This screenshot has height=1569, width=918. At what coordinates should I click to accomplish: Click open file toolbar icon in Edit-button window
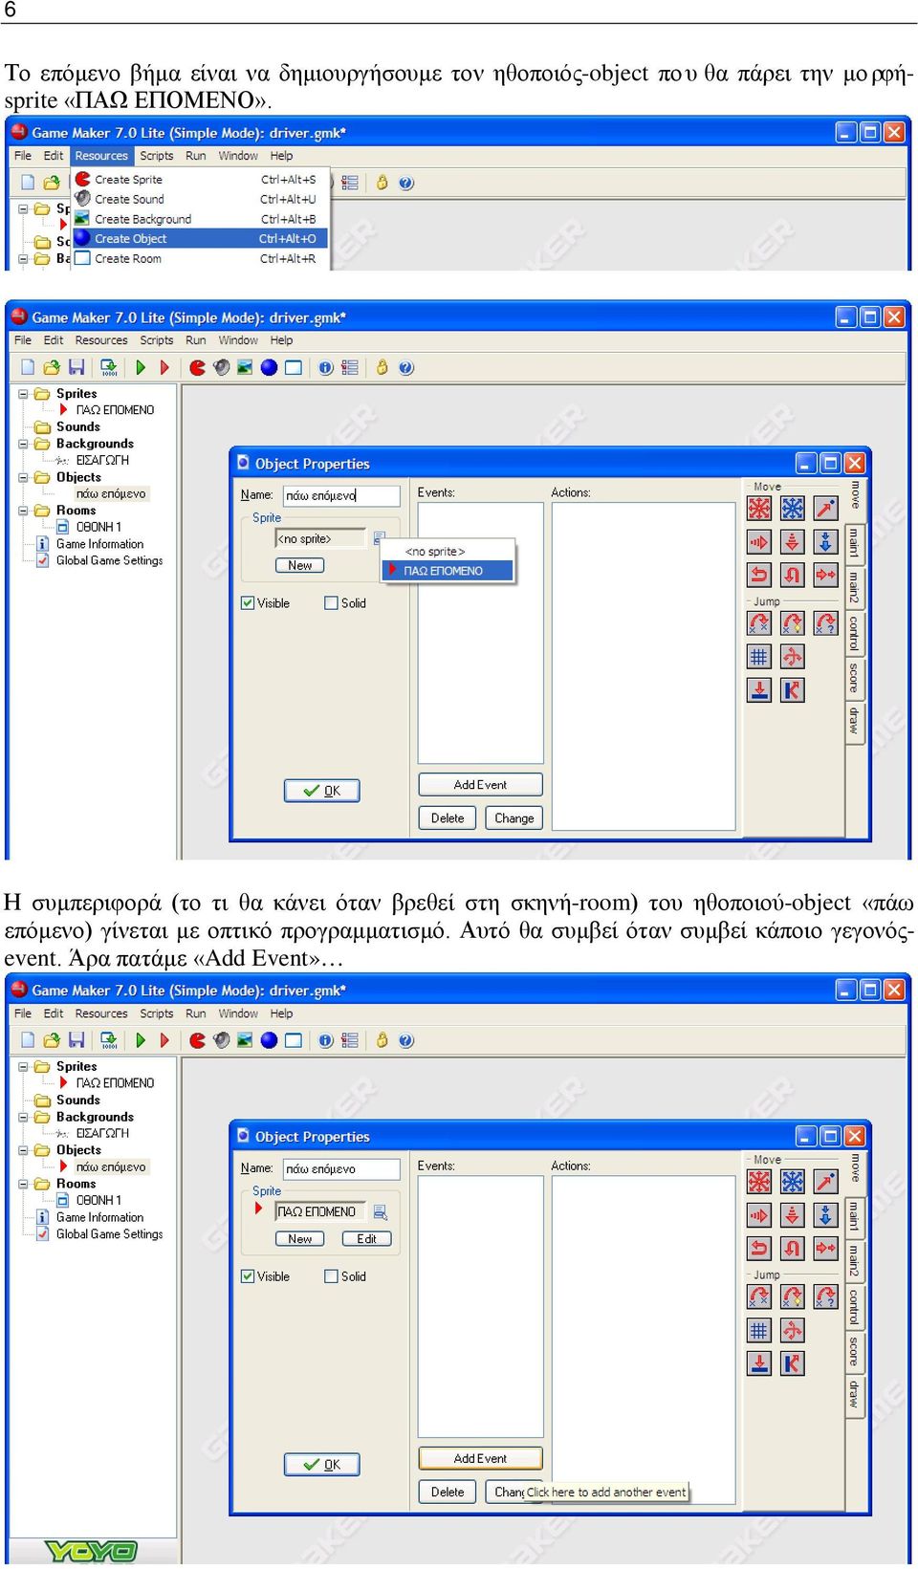coord(52,1040)
